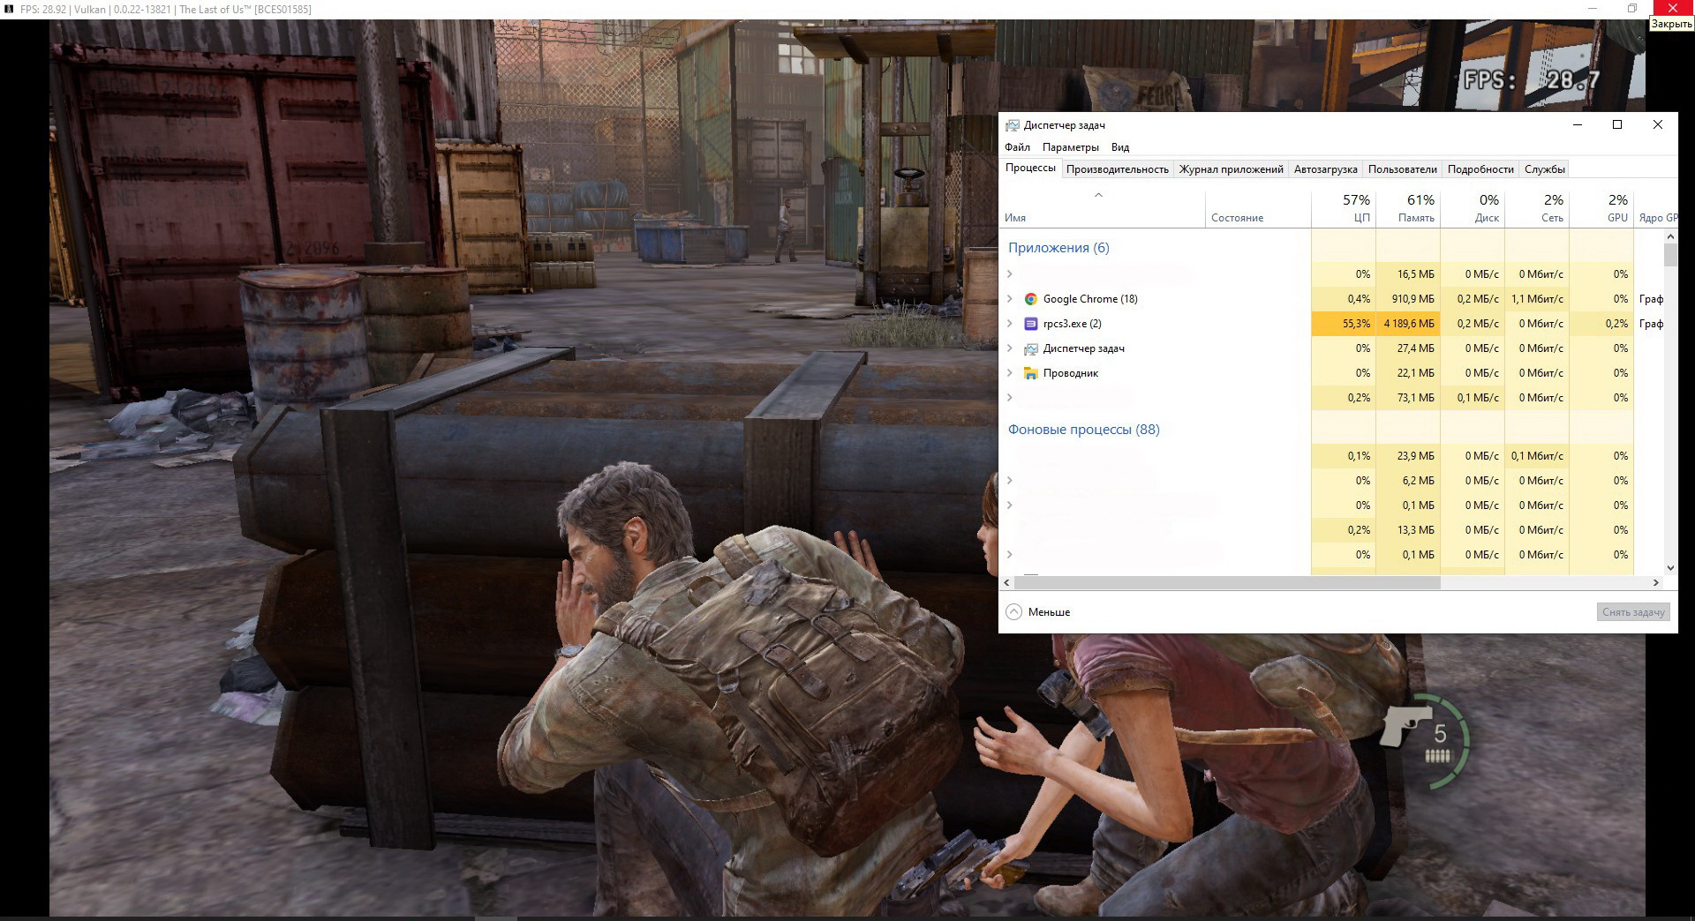Open the Файл menu
Viewport: 1695px width, 921px height.
click(1017, 147)
